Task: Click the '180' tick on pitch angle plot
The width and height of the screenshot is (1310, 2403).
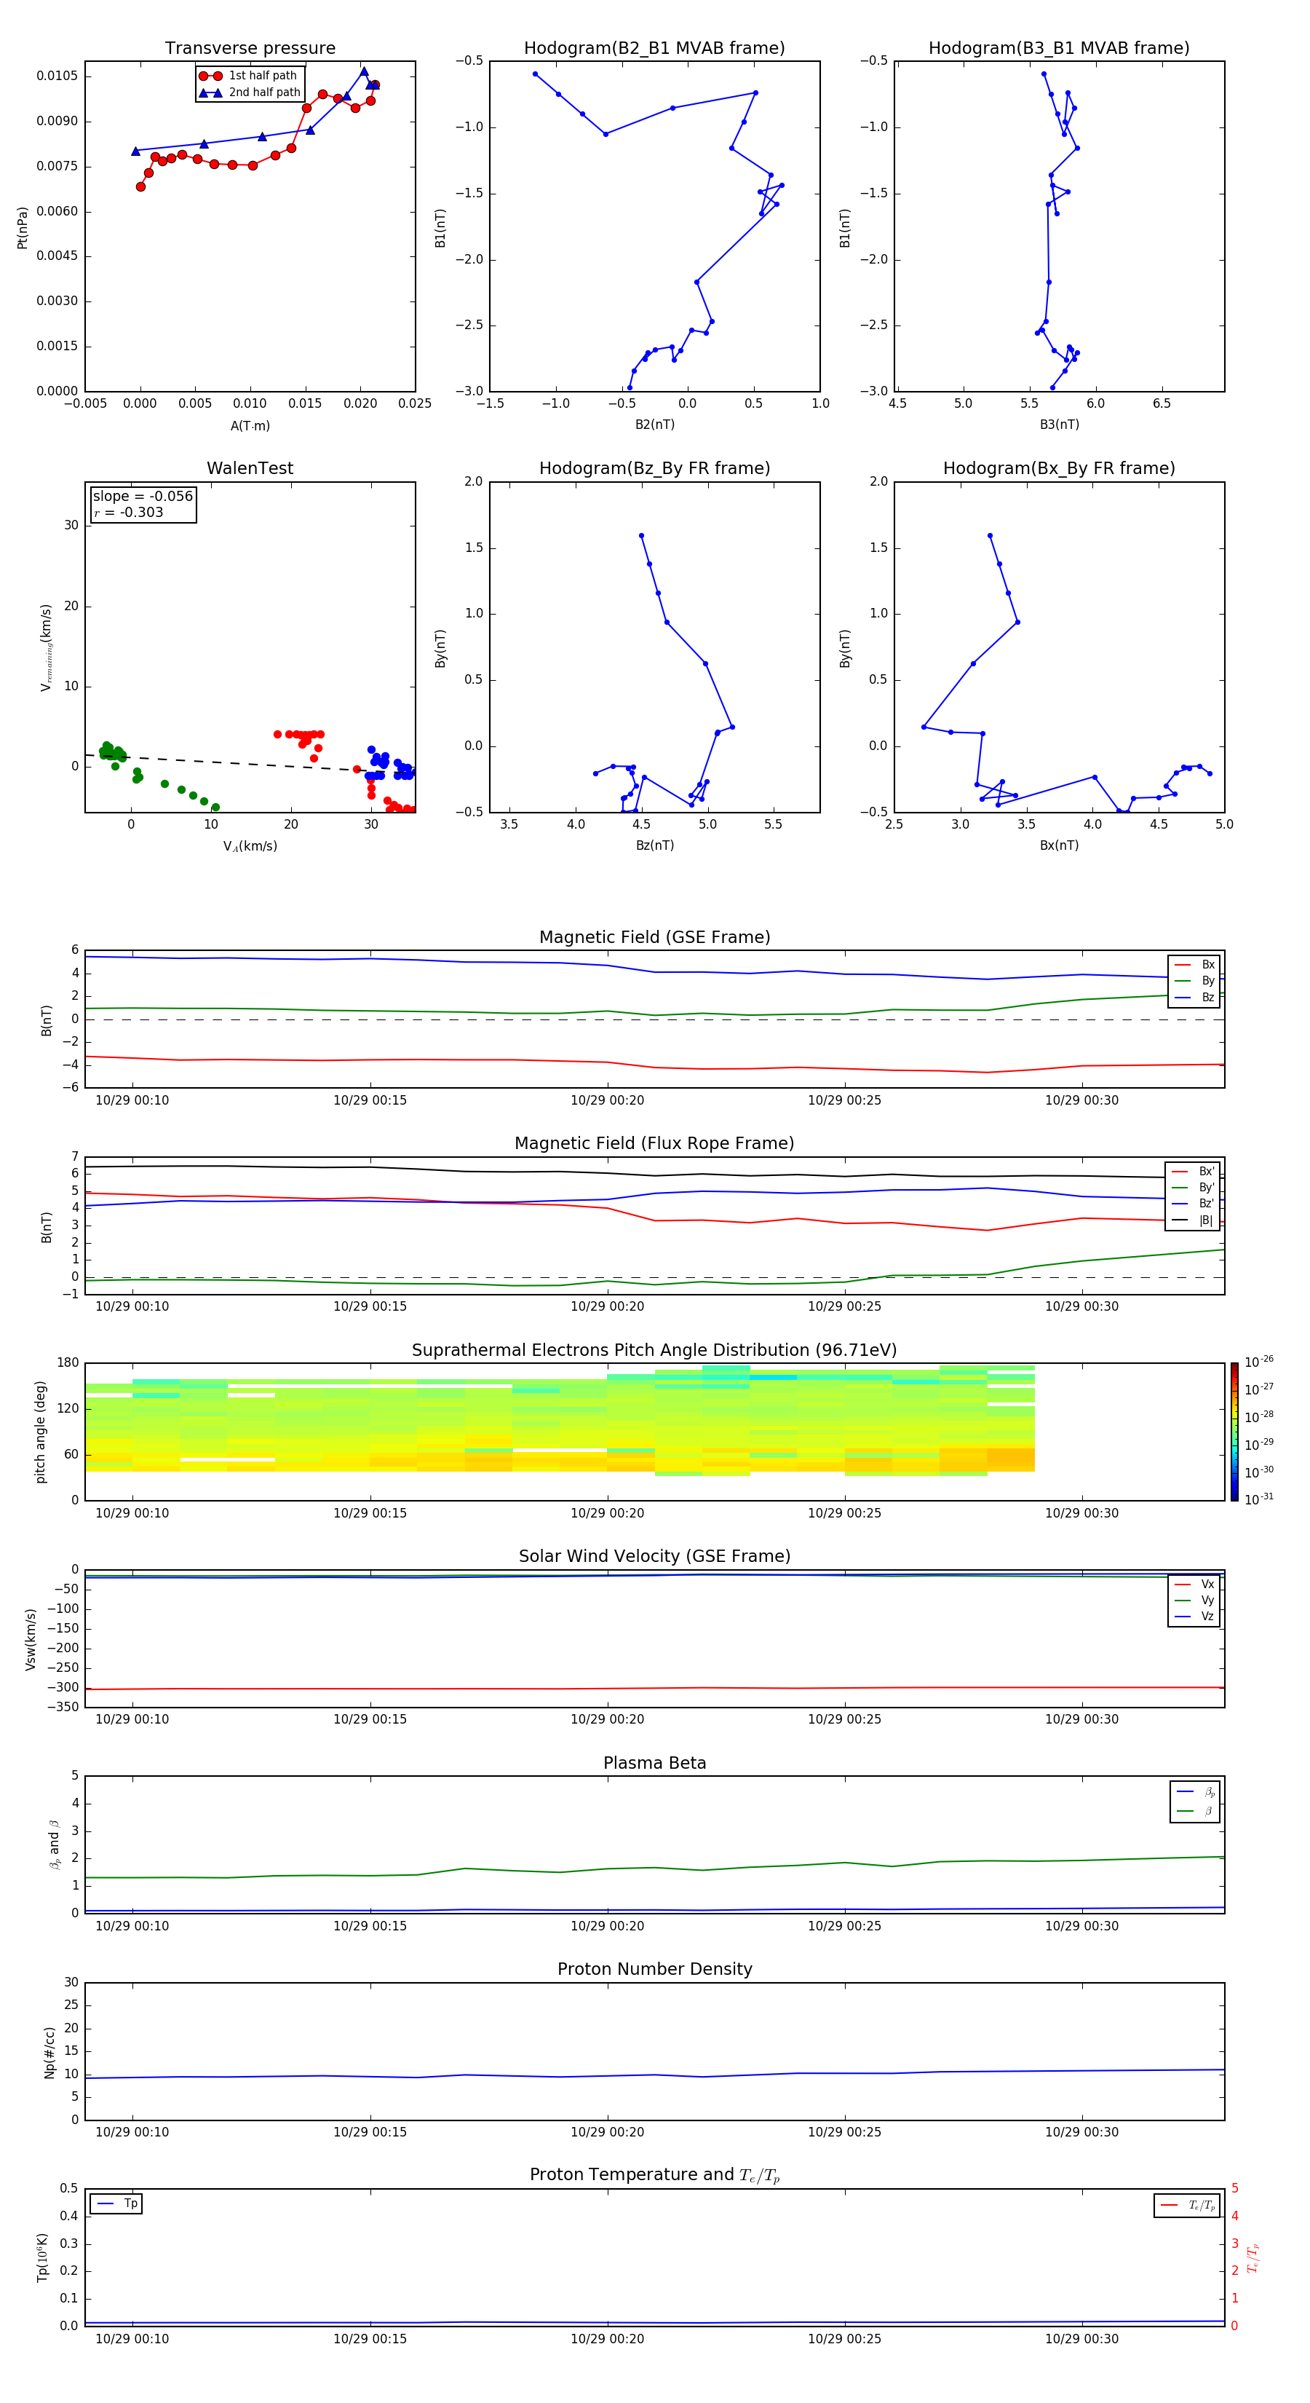Action: pyautogui.click(x=68, y=1363)
